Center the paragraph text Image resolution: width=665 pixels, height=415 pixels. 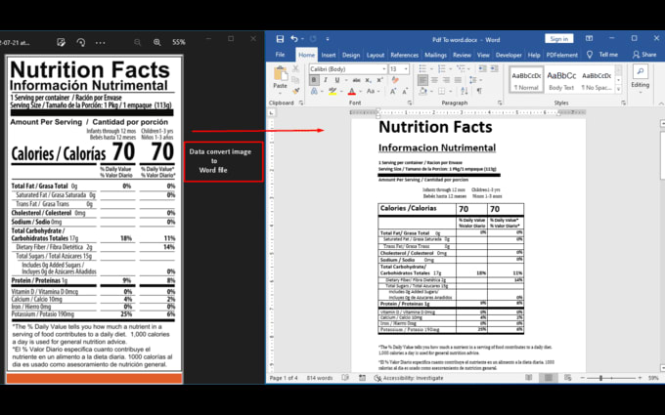coord(434,80)
